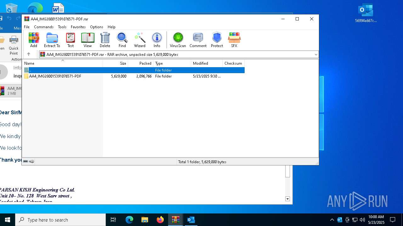Expand the archive path dropdown
The image size is (403, 226).
click(x=316, y=55)
